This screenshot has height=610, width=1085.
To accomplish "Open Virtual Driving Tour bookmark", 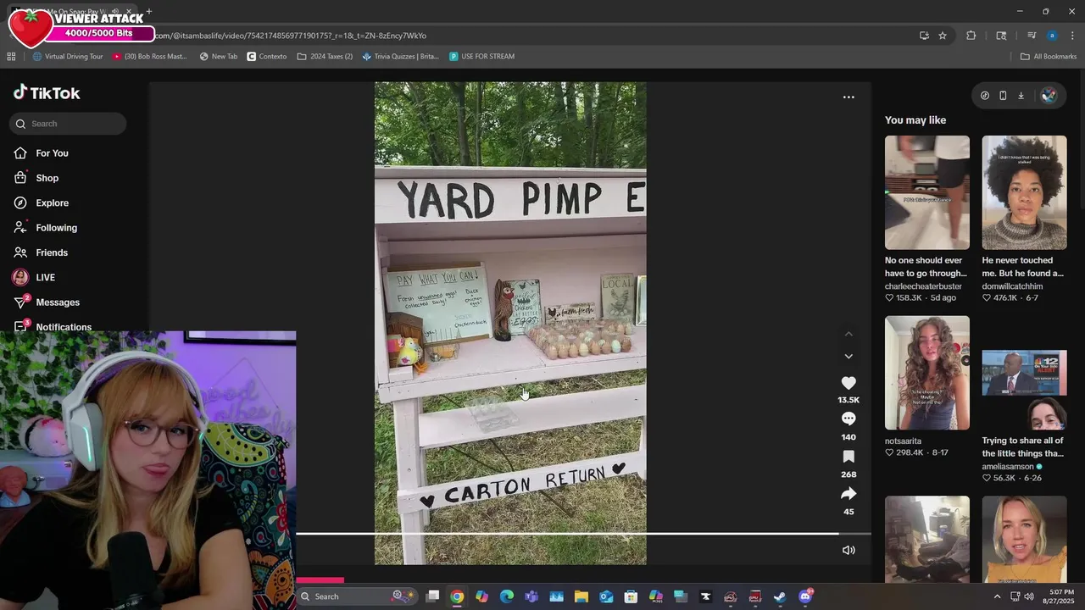I will (68, 57).
